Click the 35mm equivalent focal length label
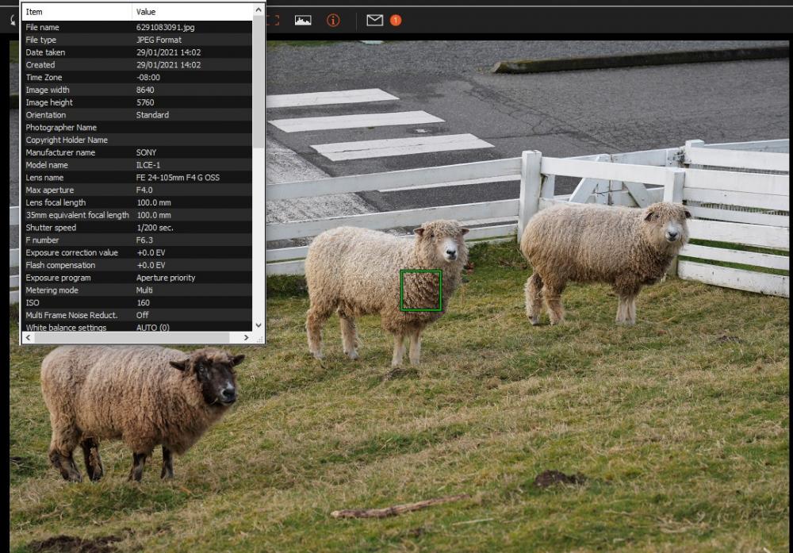 (x=78, y=215)
